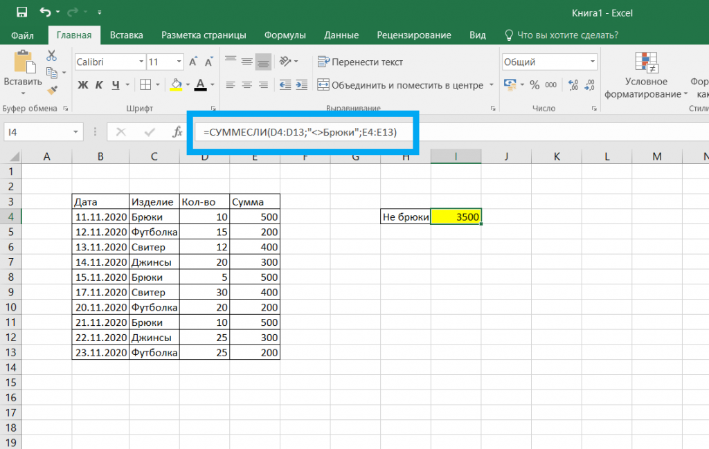Image resolution: width=709 pixels, height=449 pixels.
Task: Click the Что вы хотите сделать search box
Action: coord(562,35)
